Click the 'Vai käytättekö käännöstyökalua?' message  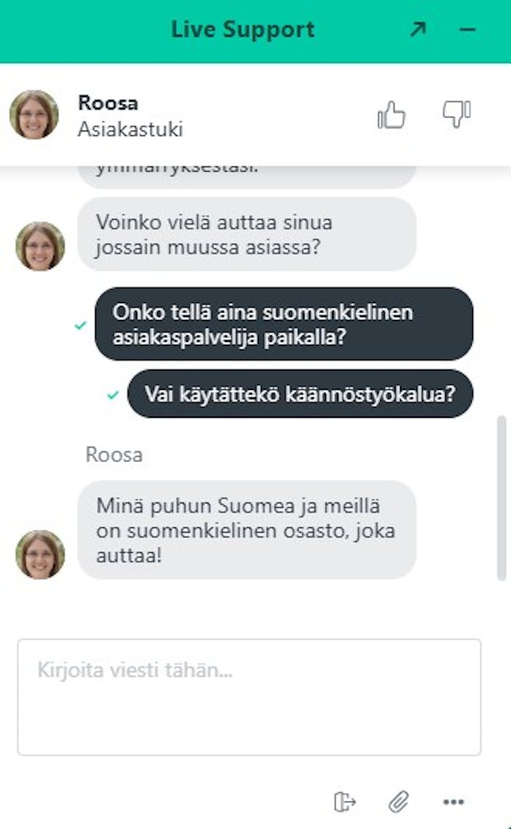[300, 394]
